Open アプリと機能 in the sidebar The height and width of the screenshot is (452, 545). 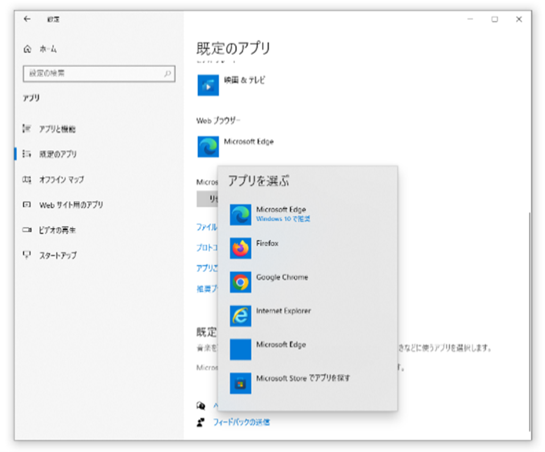click(57, 129)
